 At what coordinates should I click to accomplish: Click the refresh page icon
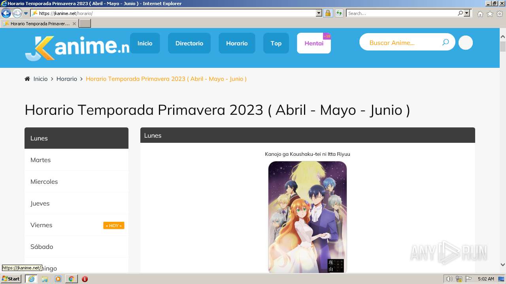click(x=339, y=13)
